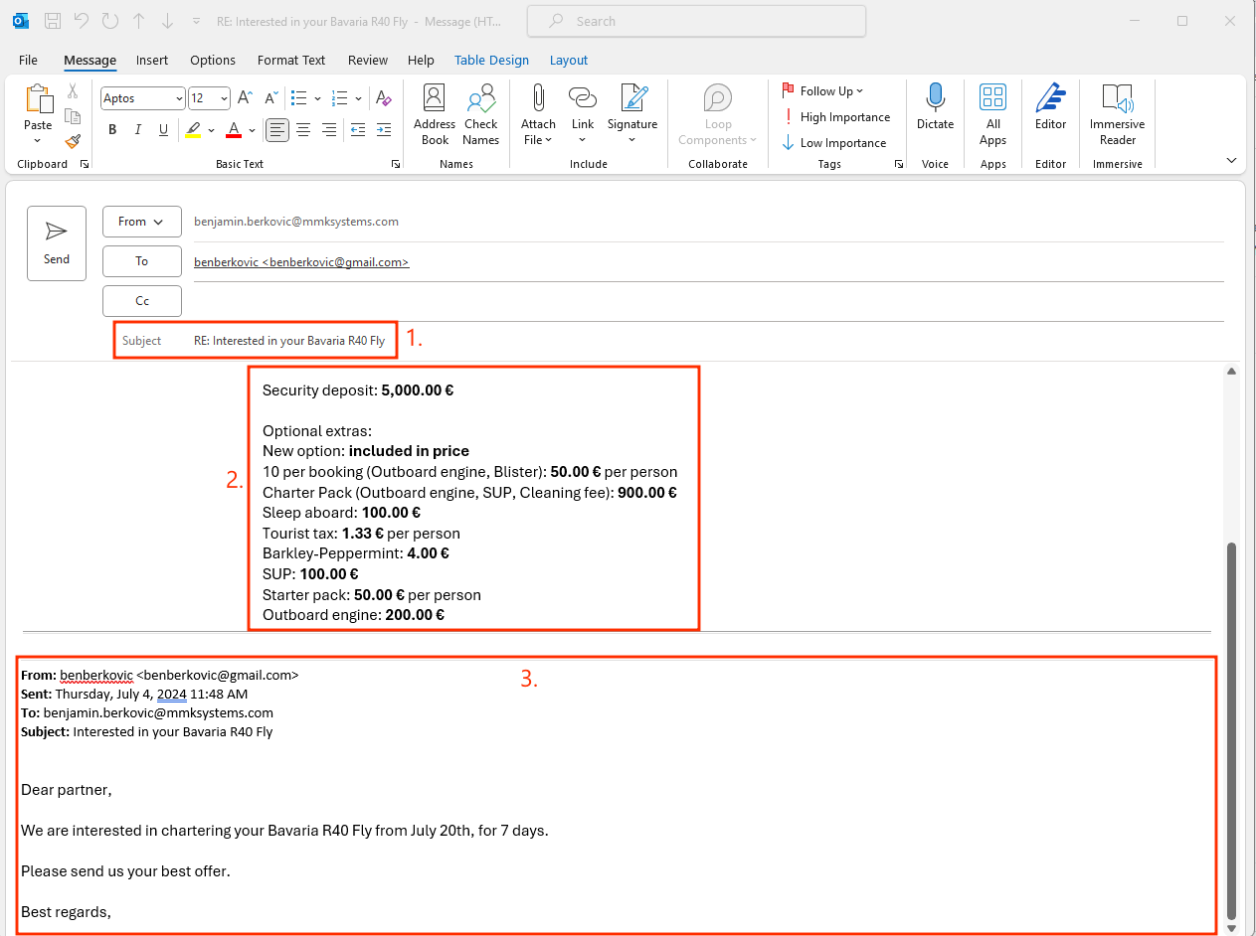Increase font size with the grow icon
This screenshot has height=936, width=1256.
[245, 98]
